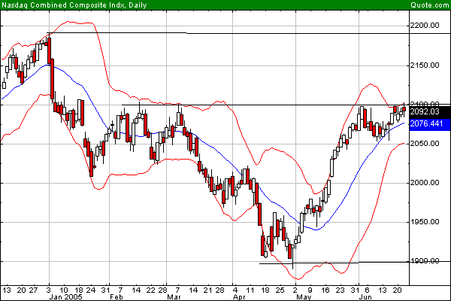Pick the 11 date label on time axis
Screen dimensions: 451x301
[x=250, y=290]
